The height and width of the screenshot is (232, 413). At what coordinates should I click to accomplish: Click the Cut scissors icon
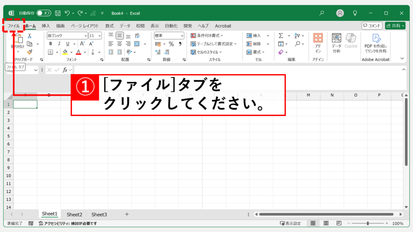click(x=29, y=36)
